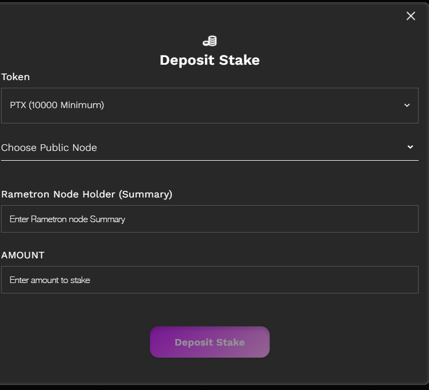The width and height of the screenshot is (429, 390).
Task: Click the Token dropdown chevron arrow
Action: coord(407,105)
